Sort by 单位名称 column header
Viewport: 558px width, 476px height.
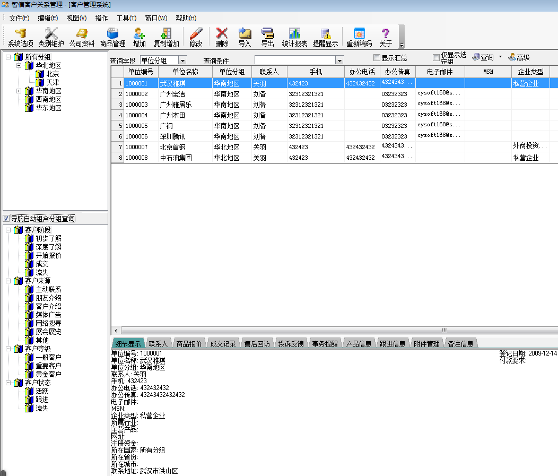click(186, 72)
